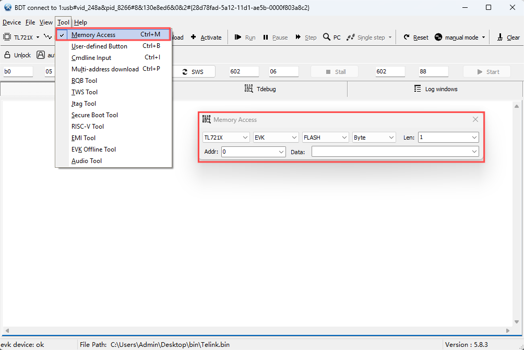Open TWS Tool from menu

114,92
